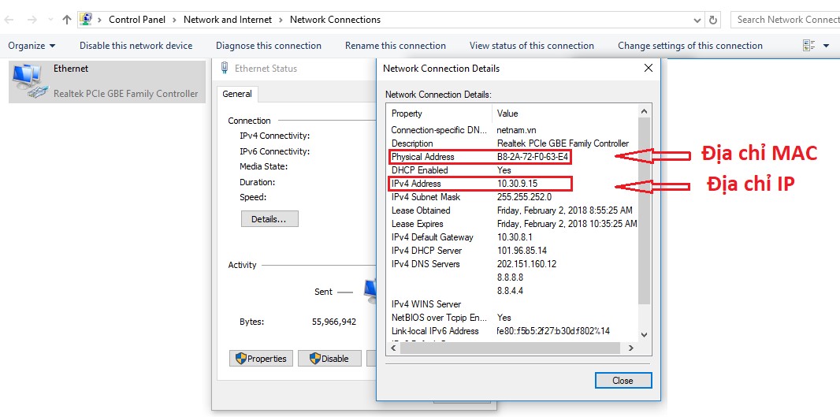840x417 pixels.
Task: Click the Search Network Connections field
Action: pos(785,20)
